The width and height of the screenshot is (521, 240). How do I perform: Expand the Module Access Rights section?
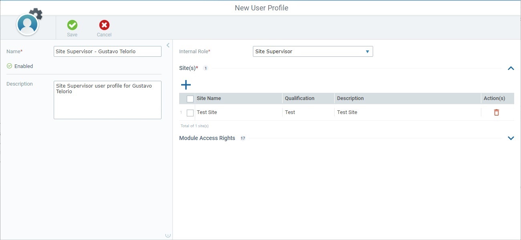pos(511,138)
